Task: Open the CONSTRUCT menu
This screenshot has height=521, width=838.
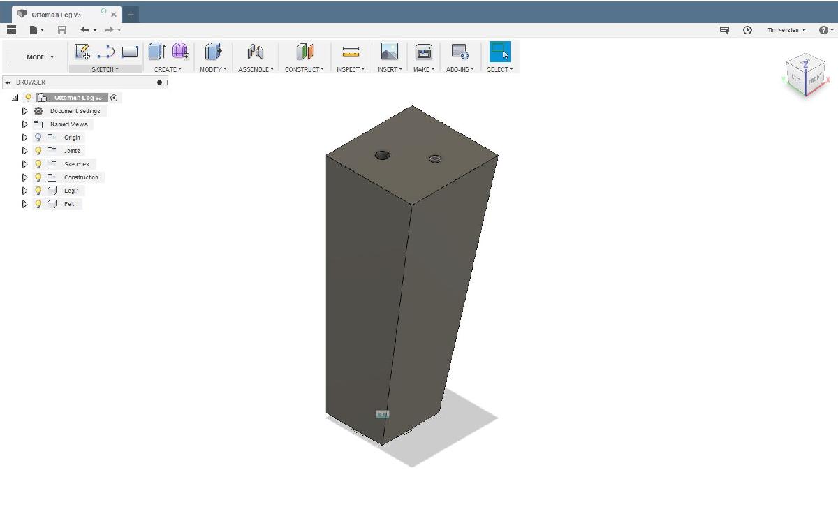Action: (x=304, y=69)
